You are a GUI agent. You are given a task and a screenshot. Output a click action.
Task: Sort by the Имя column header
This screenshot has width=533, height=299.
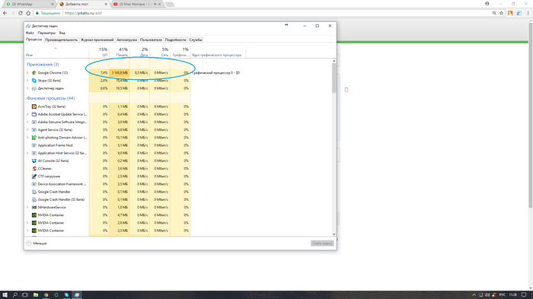tap(56, 52)
